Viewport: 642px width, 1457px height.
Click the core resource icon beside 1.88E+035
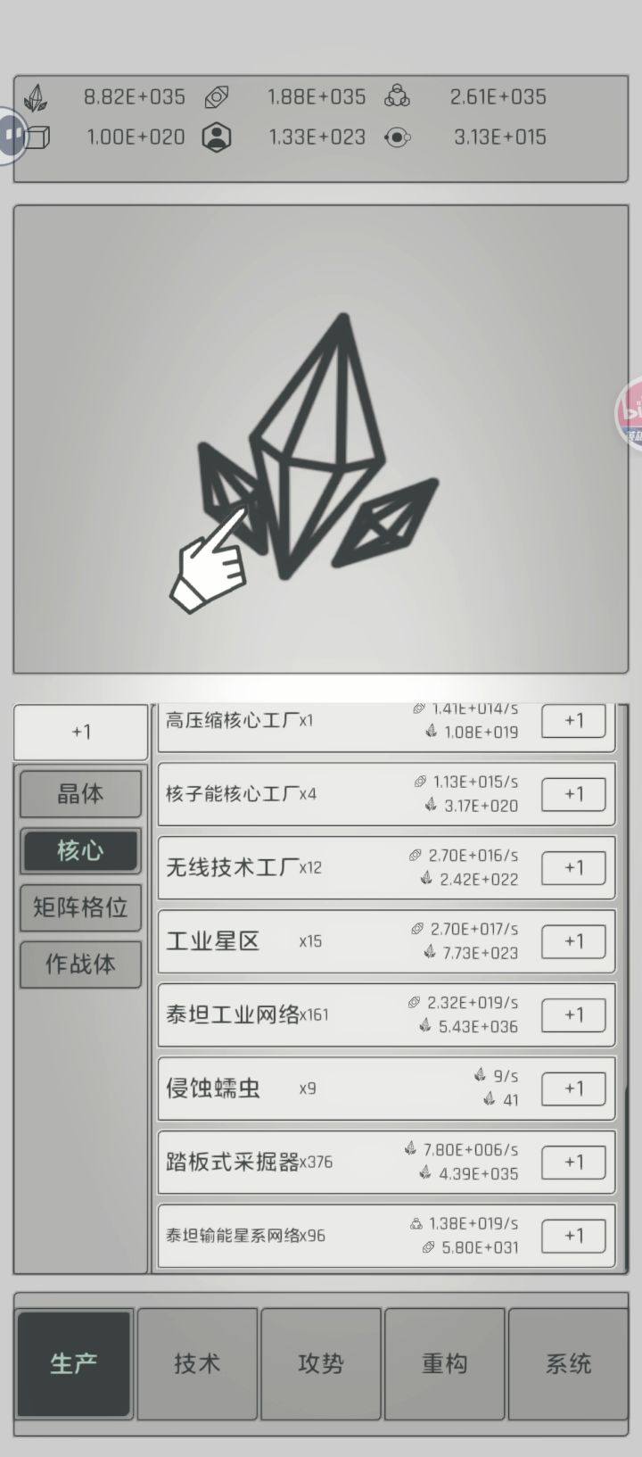(x=218, y=97)
